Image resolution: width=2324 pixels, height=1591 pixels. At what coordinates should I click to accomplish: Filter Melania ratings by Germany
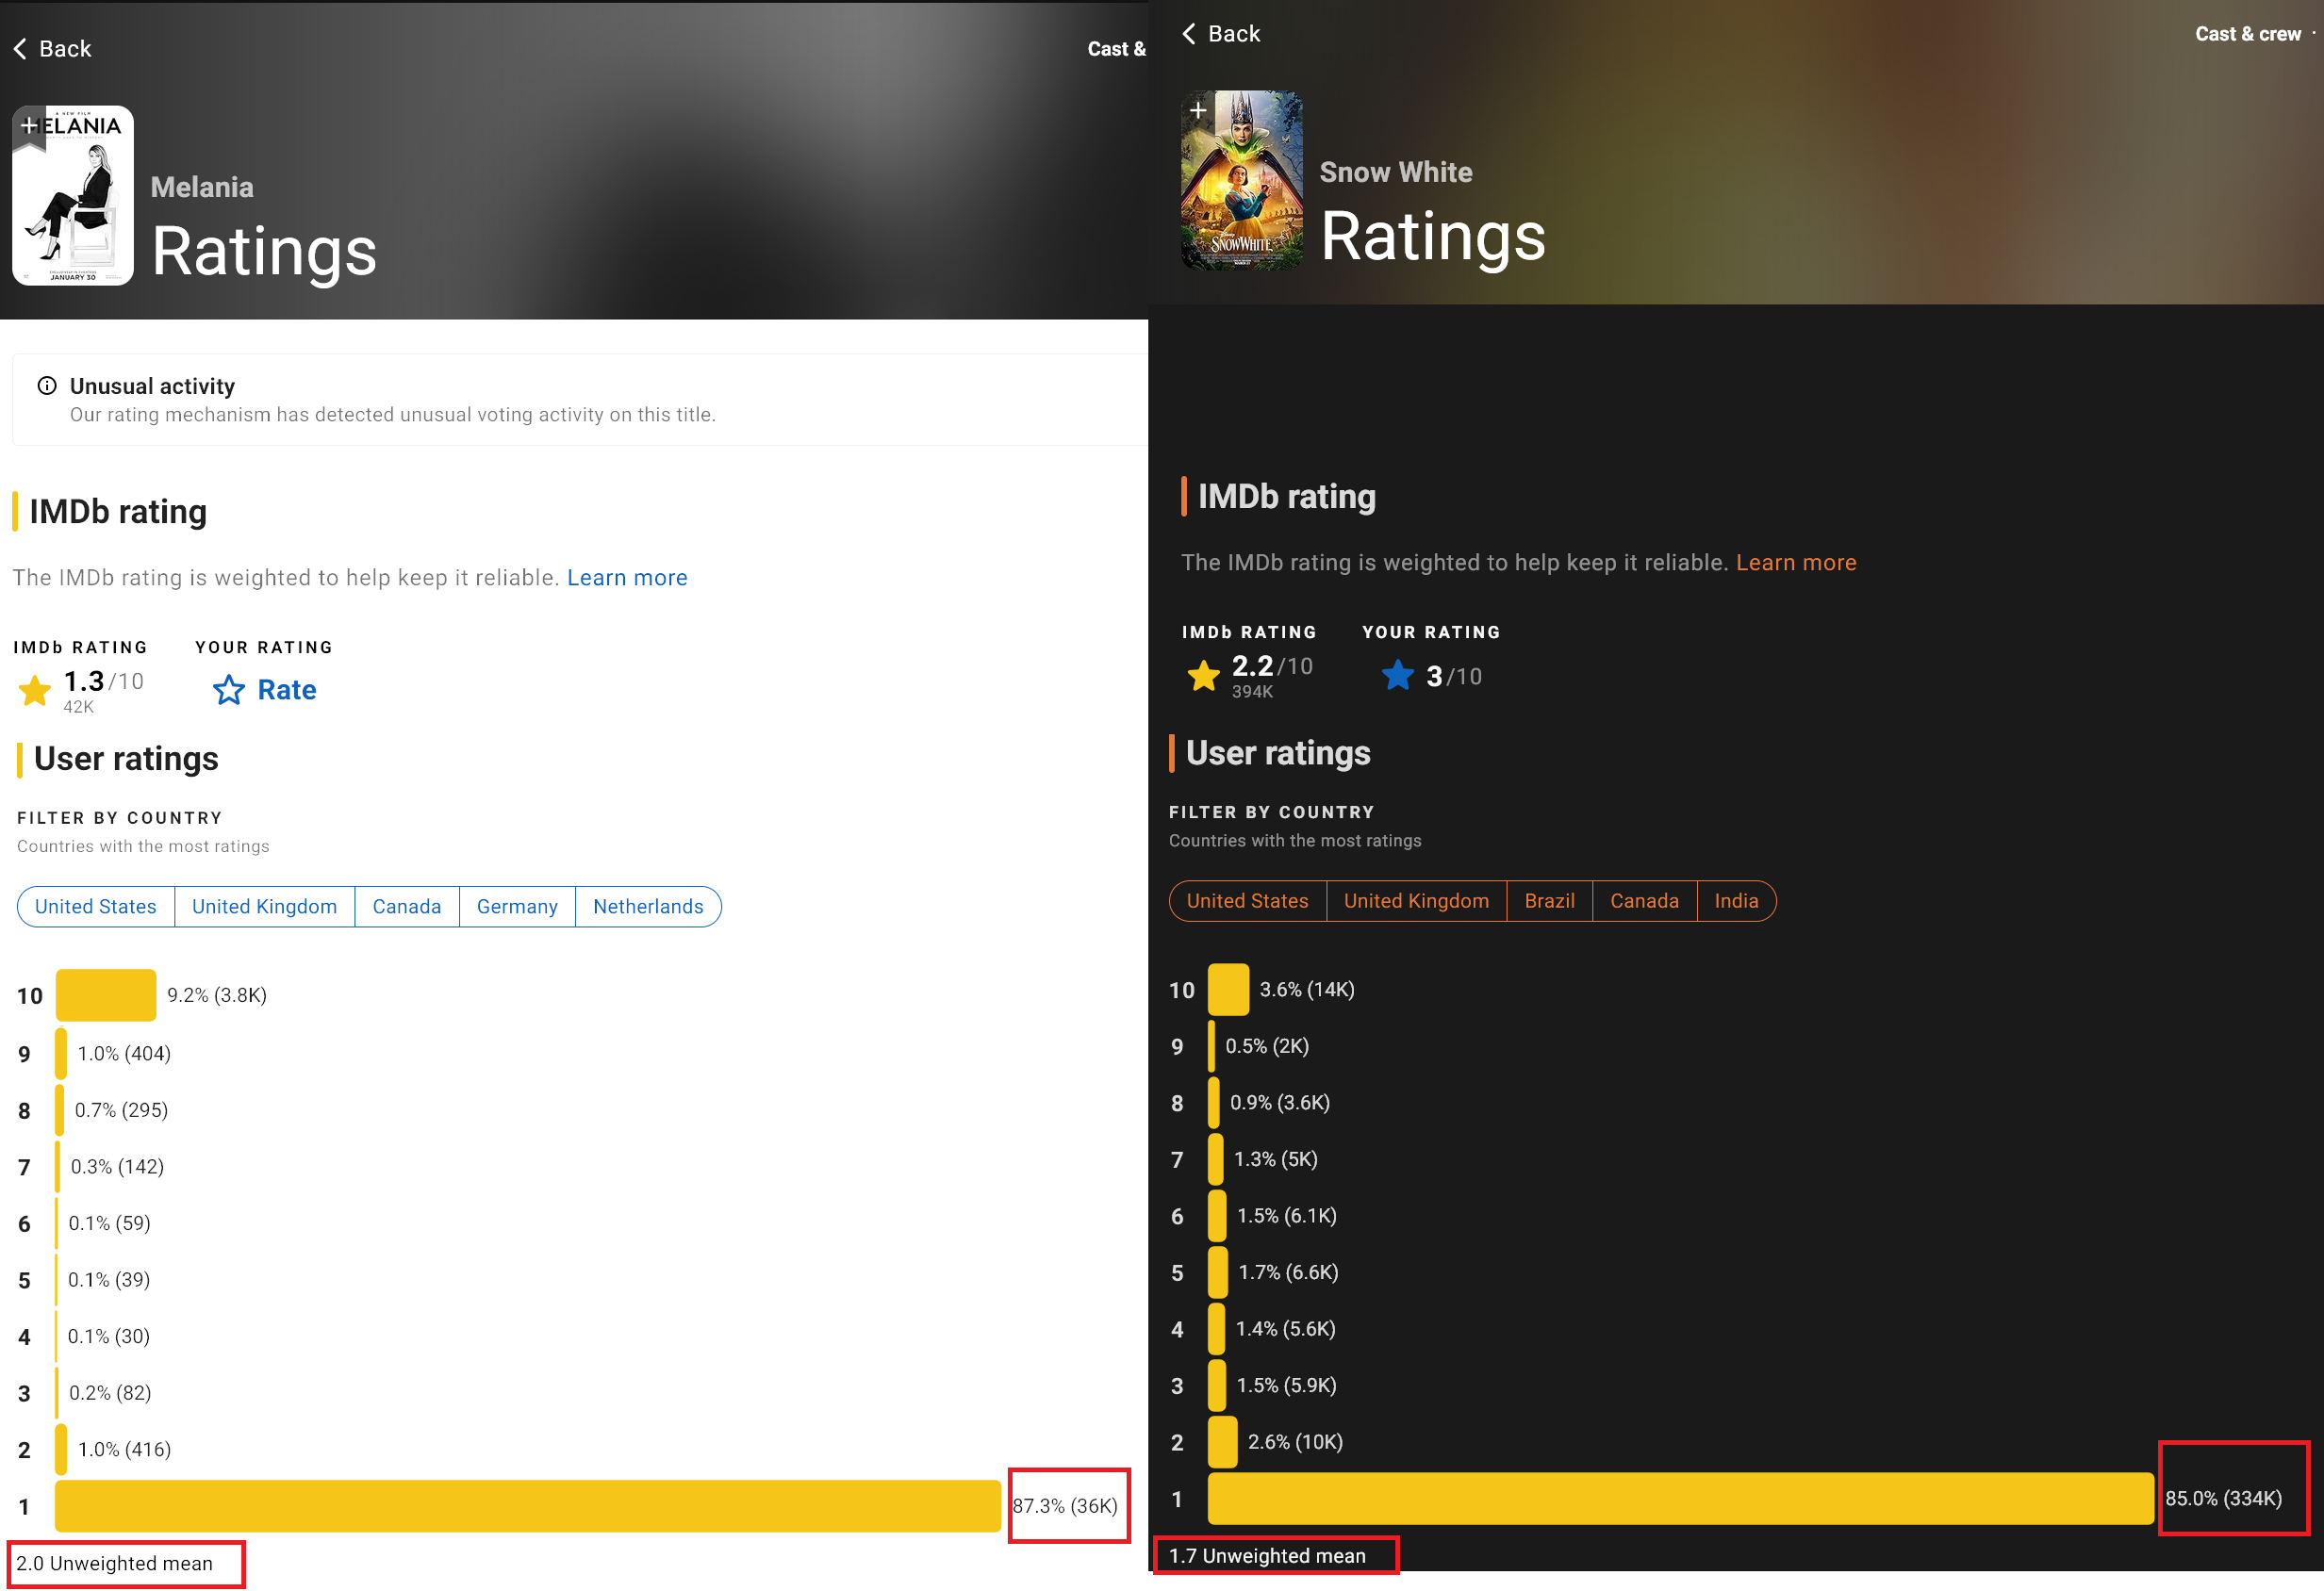point(517,907)
